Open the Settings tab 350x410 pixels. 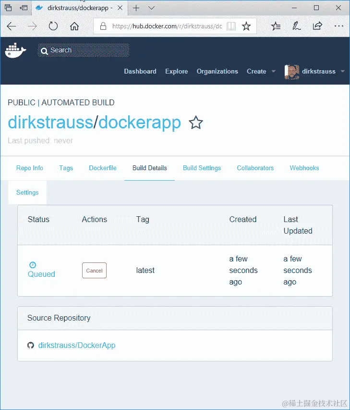[27, 192]
